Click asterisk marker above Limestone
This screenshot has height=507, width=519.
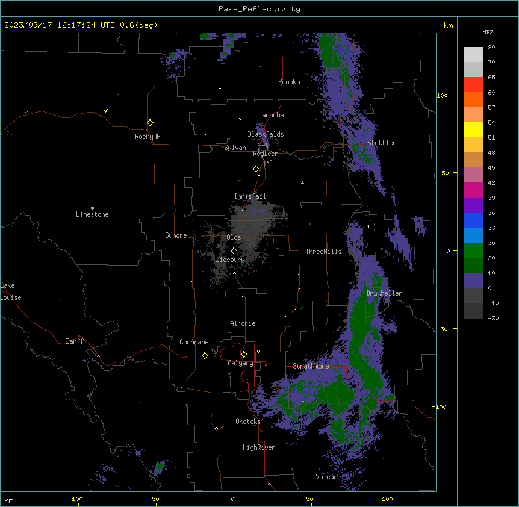(x=92, y=208)
